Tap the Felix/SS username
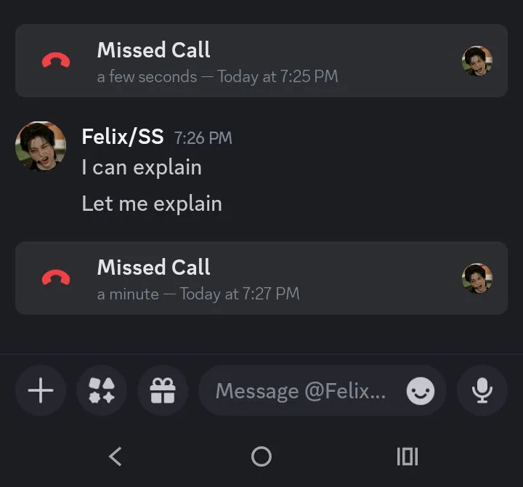Viewport: 523px width, 487px height. coord(123,137)
